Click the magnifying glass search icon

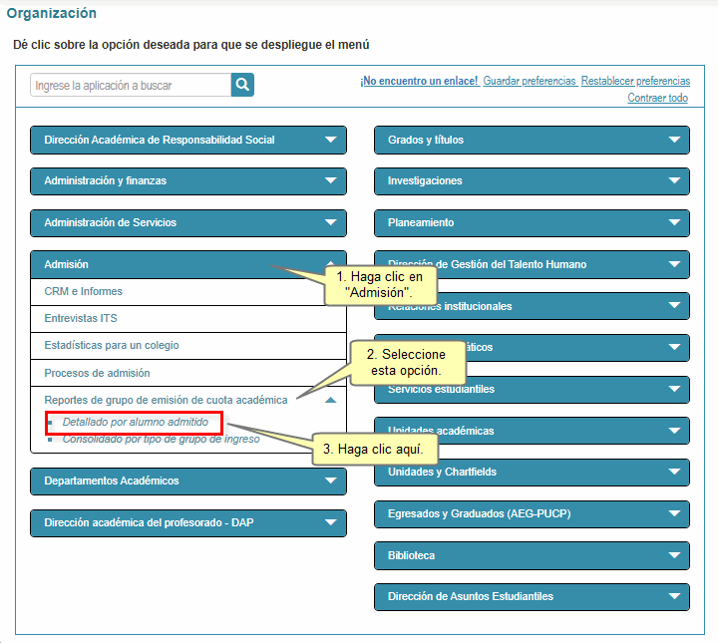(x=242, y=85)
